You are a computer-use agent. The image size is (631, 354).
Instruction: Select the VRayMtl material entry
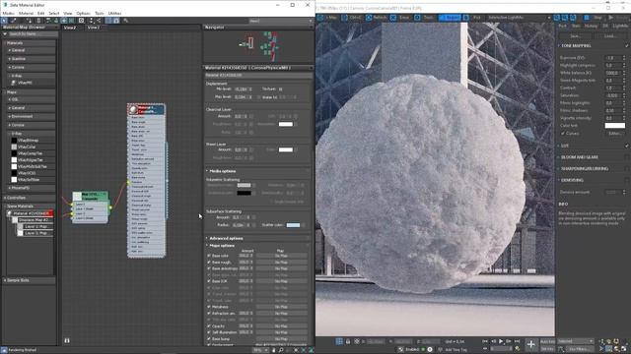(25, 83)
